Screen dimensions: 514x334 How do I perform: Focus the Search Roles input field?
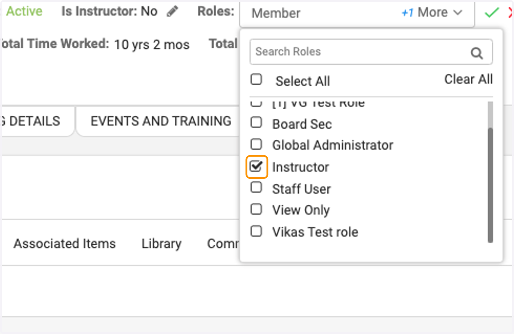coord(371,52)
